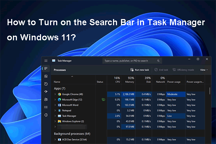Select the Microsoft Edge (12) row name
216x144 pixels.
[72, 100]
